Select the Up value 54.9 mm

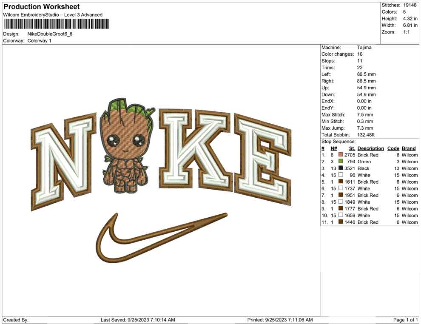pos(366,88)
